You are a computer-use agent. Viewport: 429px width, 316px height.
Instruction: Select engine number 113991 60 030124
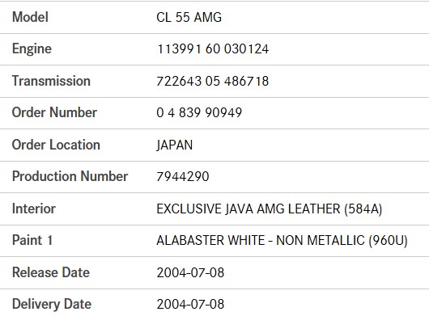[213, 48]
